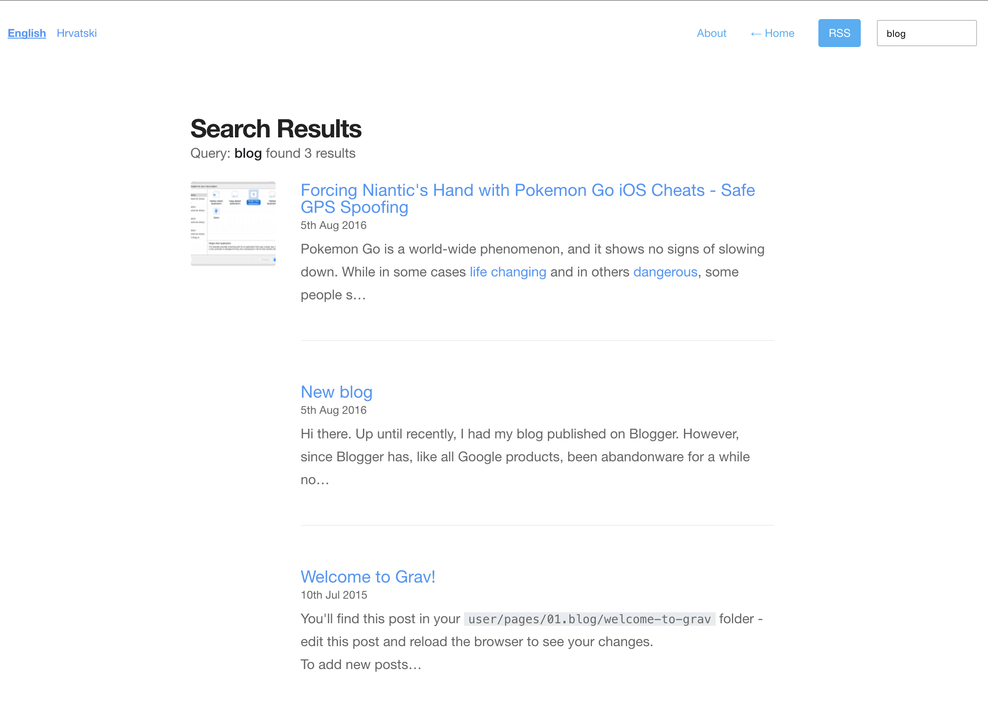The image size is (988, 725).
Task: Navigate using Home menu link
Action: [x=772, y=33]
